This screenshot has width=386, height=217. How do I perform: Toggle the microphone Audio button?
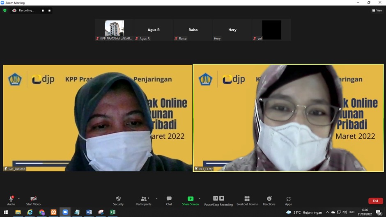(11, 200)
